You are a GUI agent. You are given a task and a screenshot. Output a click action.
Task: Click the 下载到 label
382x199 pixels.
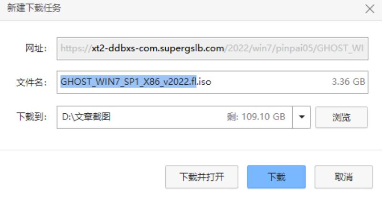(x=32, y=117)
